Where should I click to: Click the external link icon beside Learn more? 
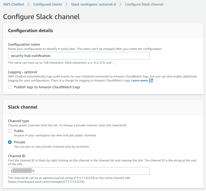point(151,80)
